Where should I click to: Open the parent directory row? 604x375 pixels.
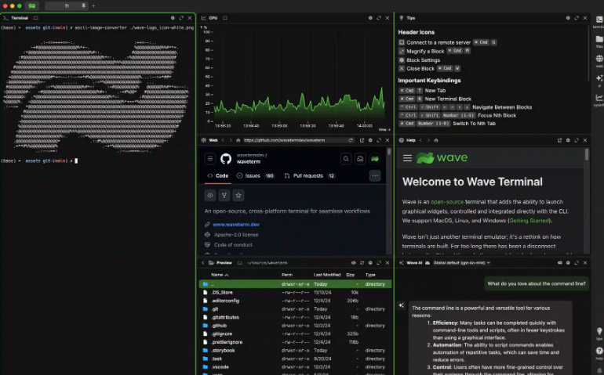point(295,284)
